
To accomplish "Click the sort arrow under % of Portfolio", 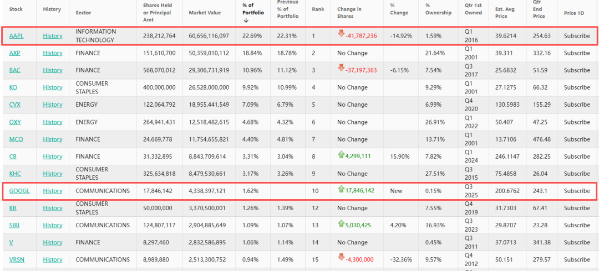I will [246, 20].
